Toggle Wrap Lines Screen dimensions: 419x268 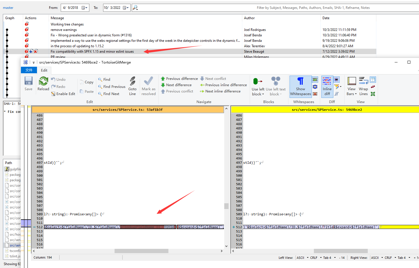point(363,86)
